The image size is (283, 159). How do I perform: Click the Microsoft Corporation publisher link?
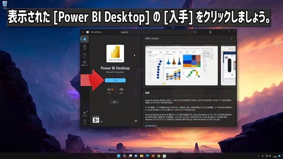pos(115,72)
